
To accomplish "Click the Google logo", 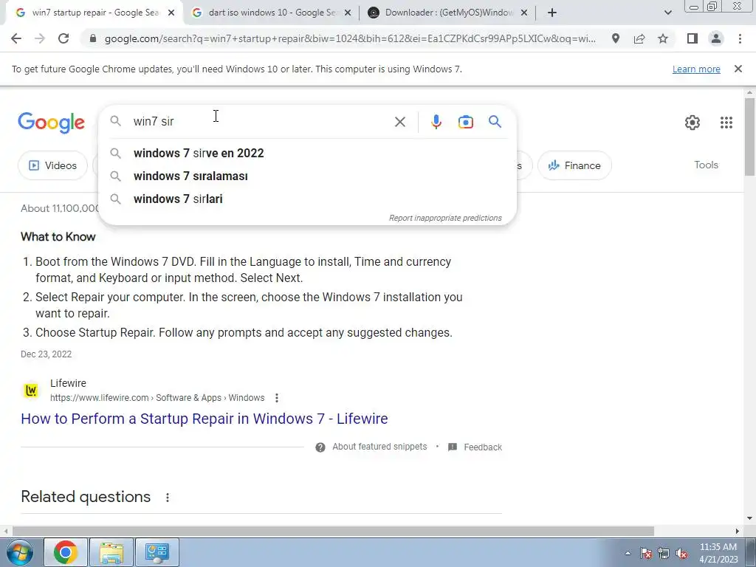I will 51,123.
